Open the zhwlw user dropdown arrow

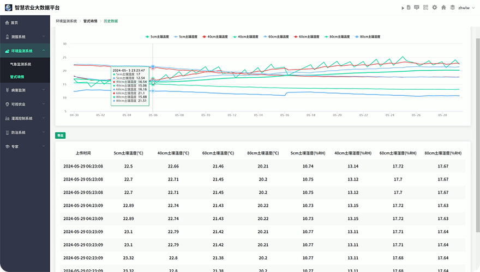click(473, 8)
